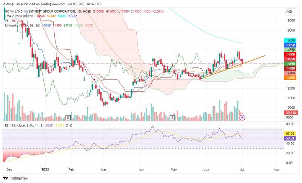Viewport: 302px width, 183px height.
Task: Click the dark red 14400 price label
Action: click(290, 68)
